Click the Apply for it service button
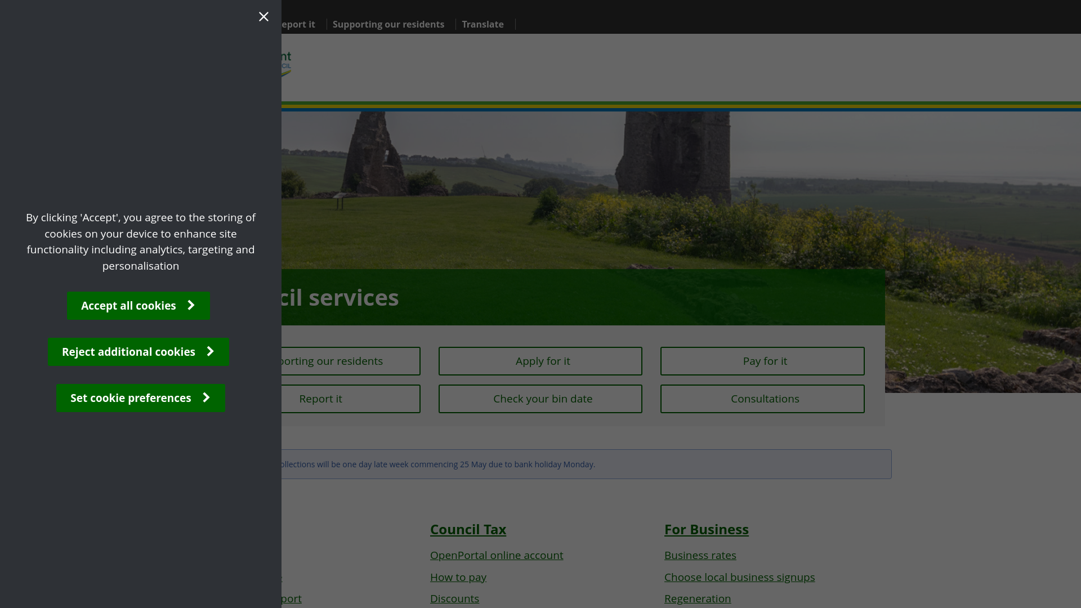Viewport: 1081px width, 608px height. click(x=540, y=361)
